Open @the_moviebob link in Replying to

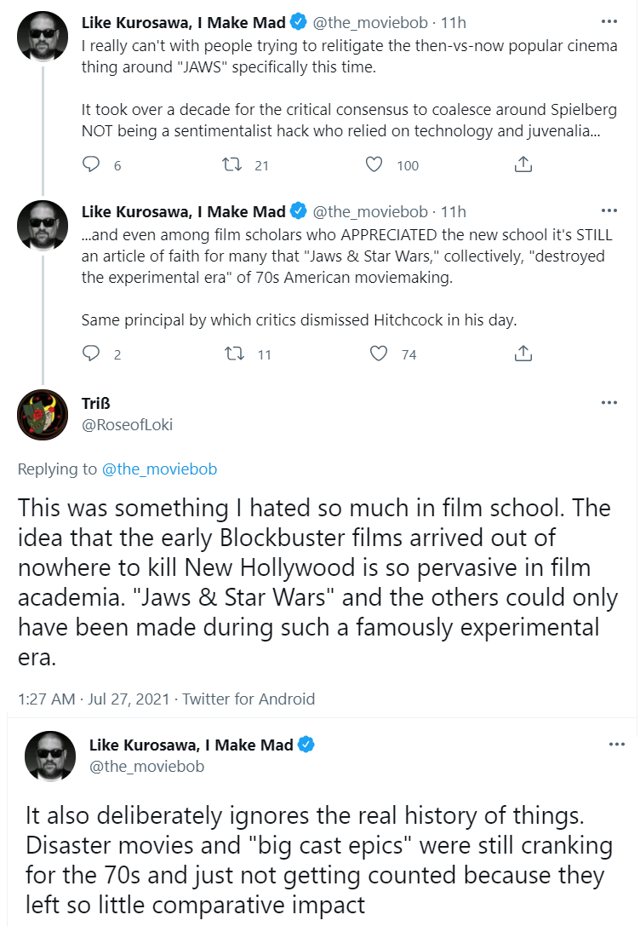click(160, 469)
